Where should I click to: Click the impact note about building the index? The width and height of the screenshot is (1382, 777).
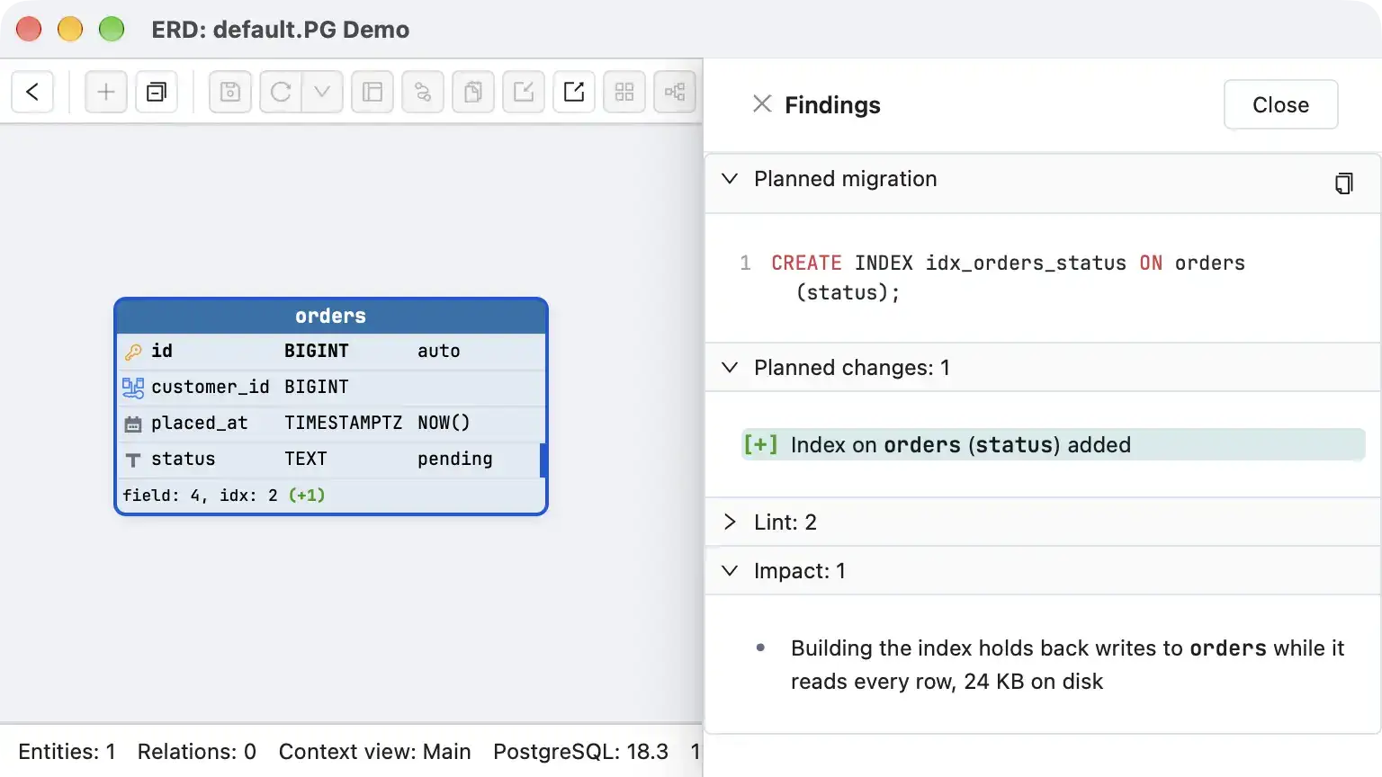pyautogui.click(x=1067, y=665)
